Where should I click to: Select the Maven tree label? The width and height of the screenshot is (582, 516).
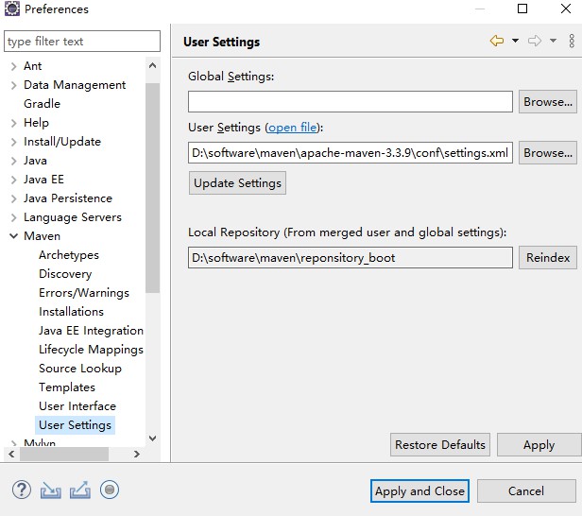42,236
